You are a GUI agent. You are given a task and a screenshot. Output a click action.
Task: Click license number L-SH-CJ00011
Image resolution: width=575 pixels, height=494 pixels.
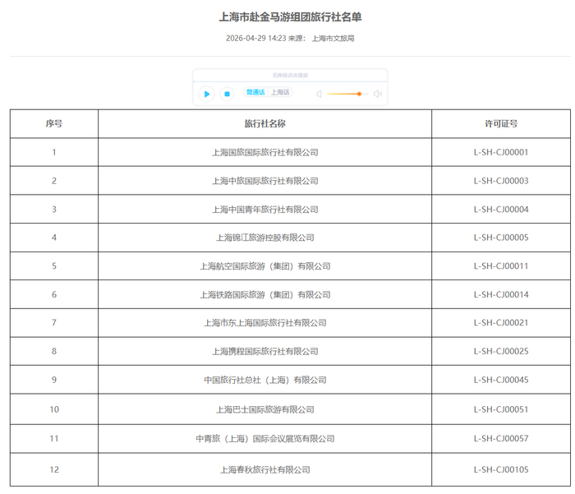[x=501, y=266]
